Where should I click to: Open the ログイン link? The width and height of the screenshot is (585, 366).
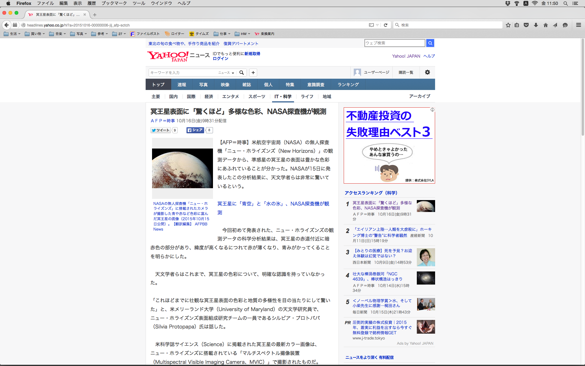(x=220, y=59)
